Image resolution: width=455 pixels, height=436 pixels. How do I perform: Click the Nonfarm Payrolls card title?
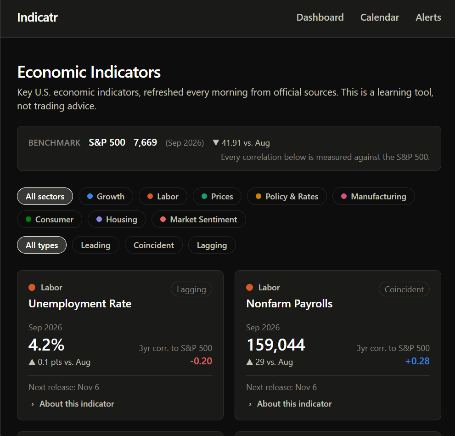[x=289, y=304]
